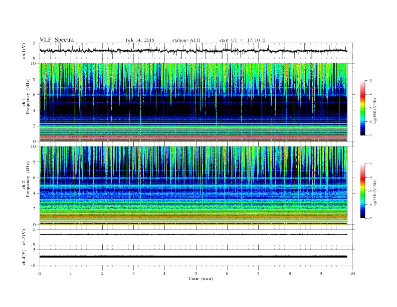Viewport: 397px width, 307px height.
Task: Click the '-3' tick on ch.1 colorbar
Action: coord(369,81)
